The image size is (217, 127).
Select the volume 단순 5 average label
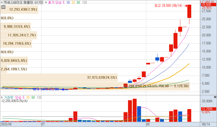click(x=20, y=97)
